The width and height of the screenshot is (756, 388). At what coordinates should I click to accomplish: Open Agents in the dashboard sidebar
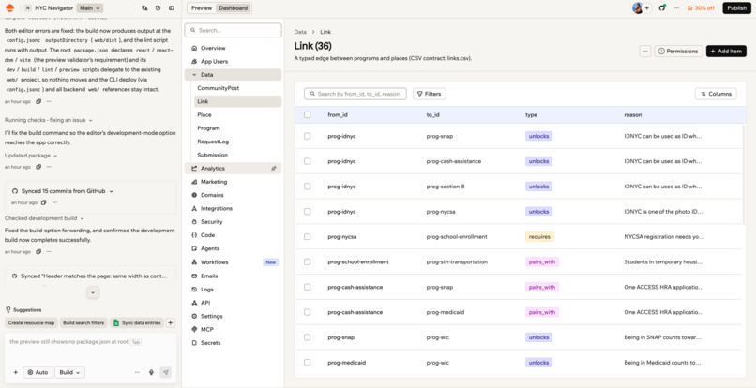click(210, 248)
